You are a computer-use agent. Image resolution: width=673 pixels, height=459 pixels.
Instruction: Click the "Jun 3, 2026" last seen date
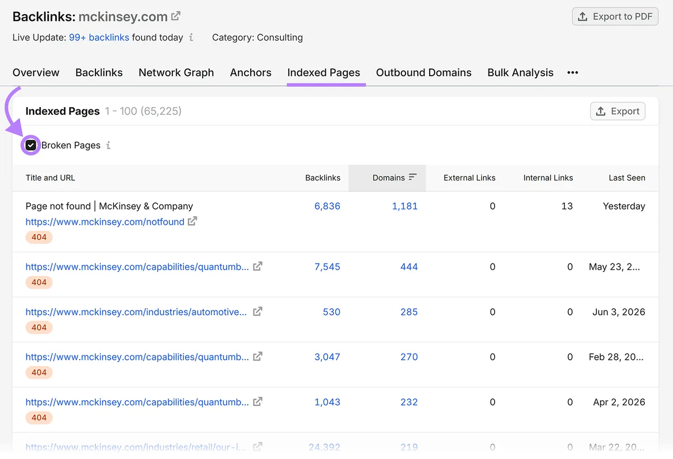click(619, 312)
